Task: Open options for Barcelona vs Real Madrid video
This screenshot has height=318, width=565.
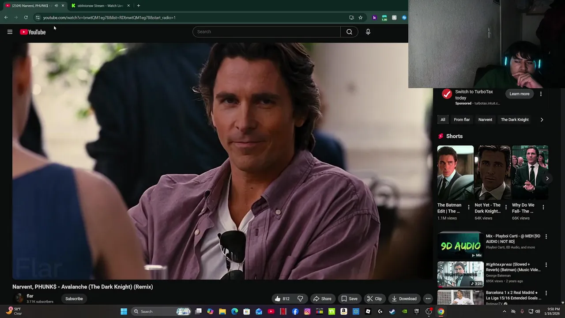Action: tap(546, 293)
